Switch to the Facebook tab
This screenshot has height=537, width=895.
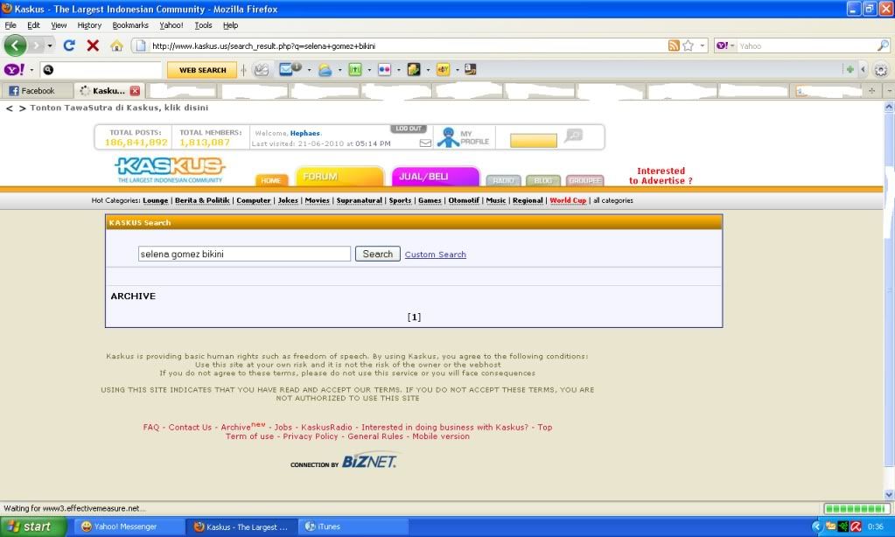[x=37, y=91]
